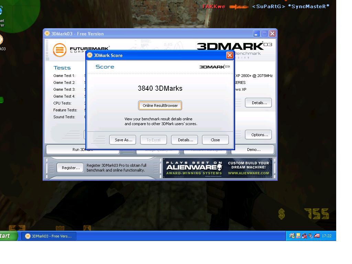
Task: Click the Alienware advertisement banner
Action: click(x=218, y=168)
